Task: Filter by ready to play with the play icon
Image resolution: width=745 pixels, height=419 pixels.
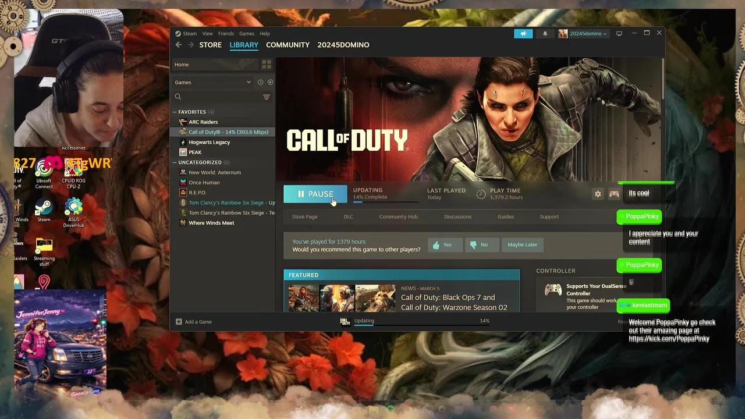Action: click(x=270, y=82)
